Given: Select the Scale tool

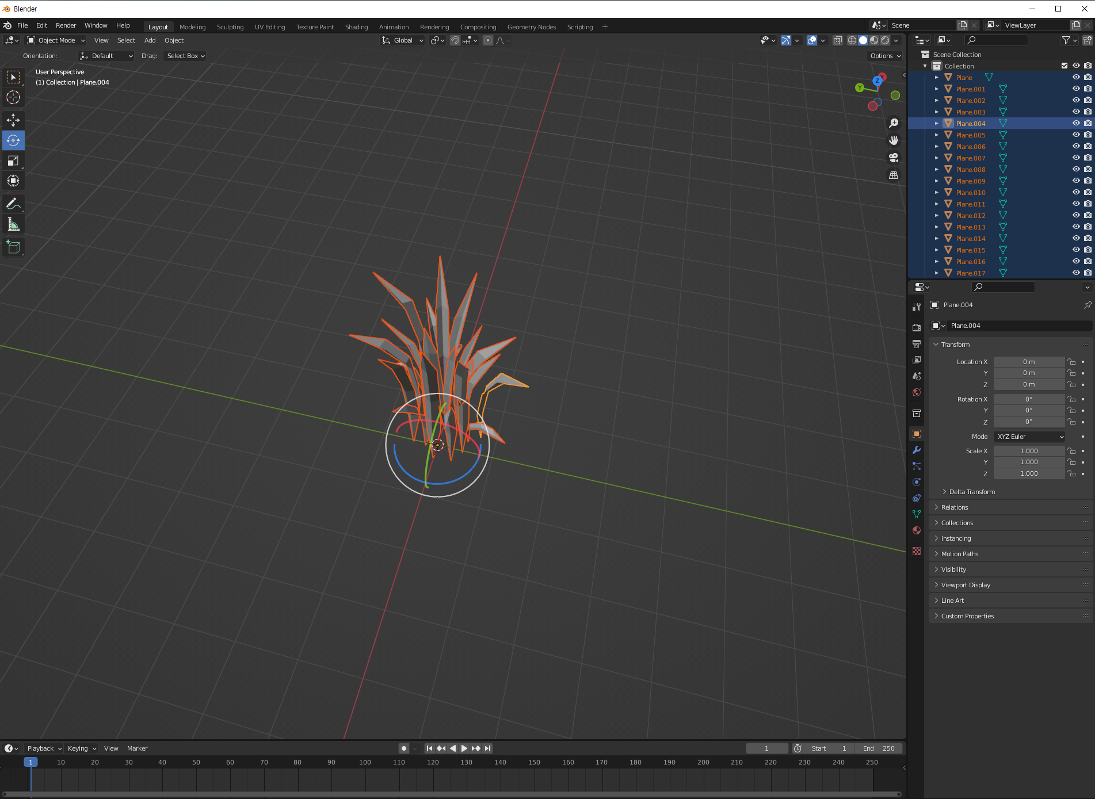Looking at the screenshot, I should pyautogui.click(x=13, y=160).
